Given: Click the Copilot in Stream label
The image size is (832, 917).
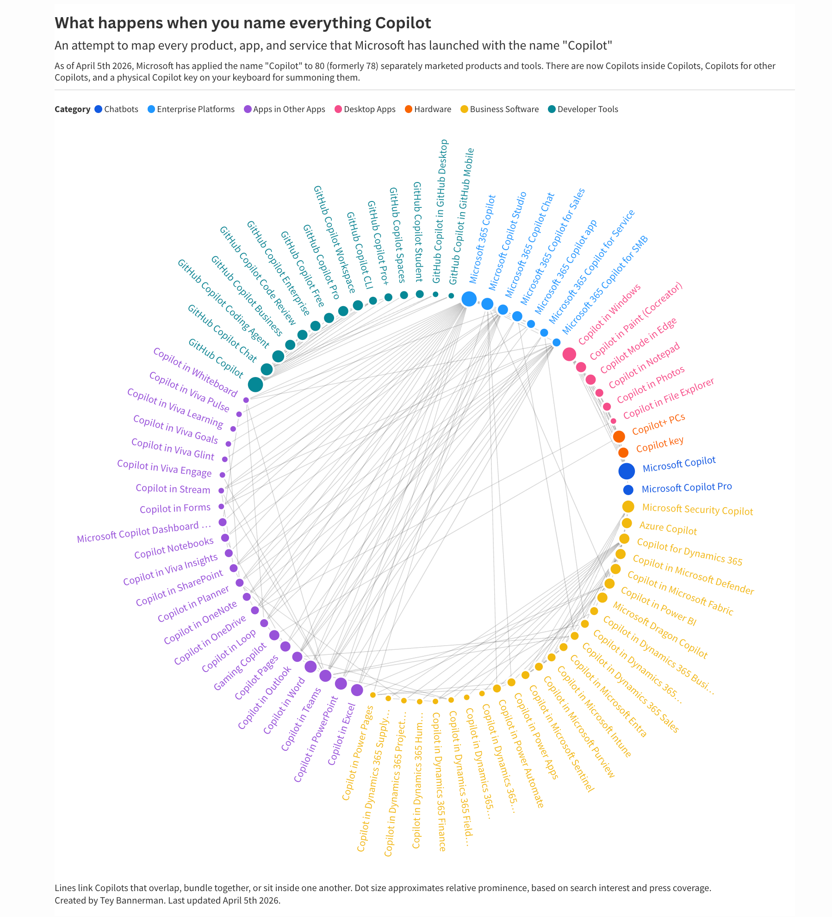Looking at the screenshot, I should point(173,489).
